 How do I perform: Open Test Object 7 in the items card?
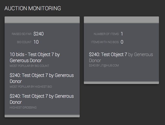(x=108, y=55)
